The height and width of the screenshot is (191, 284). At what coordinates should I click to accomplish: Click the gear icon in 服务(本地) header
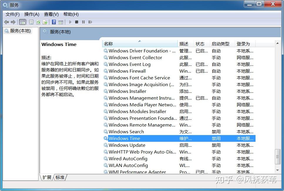click(x=45, y=32)
